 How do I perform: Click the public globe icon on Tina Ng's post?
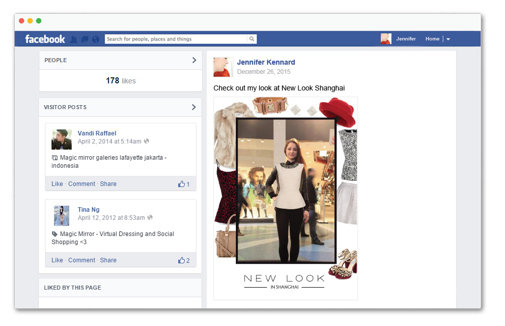pos(150,218)
